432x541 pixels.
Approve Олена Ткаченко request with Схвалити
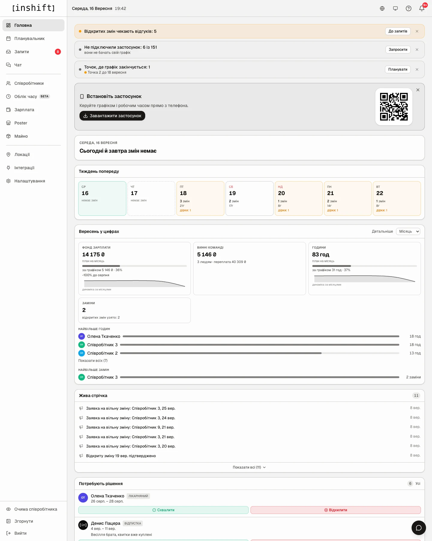(x=163, y=510)
